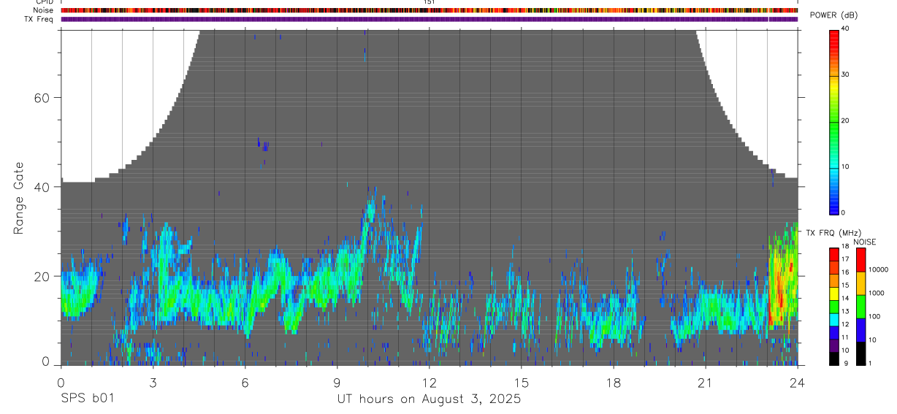The width and height of the screenshot is (897, 414).
Task: Click the 30 label on POWER colorbar
Action: pos(845,74)
